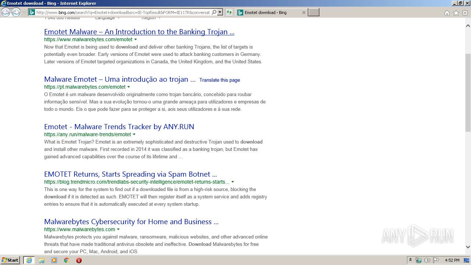Expand arrow next to https://www.malwarebytes.com URL
This screenshot has width=471, height=265.
[x=118, y=229]
